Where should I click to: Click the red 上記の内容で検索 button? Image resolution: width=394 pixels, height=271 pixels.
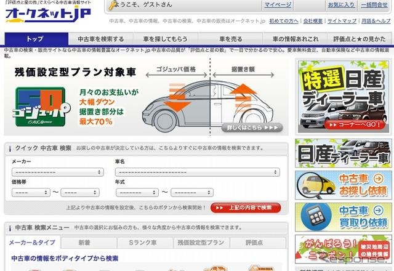click(245, 208)
